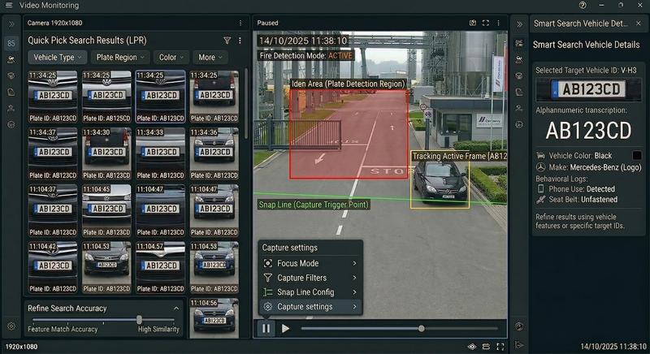Adjust the Feature Match Accuracy slider handle
Image resolution: width=650 pixels, height=354 pixels.
point(139,320)
